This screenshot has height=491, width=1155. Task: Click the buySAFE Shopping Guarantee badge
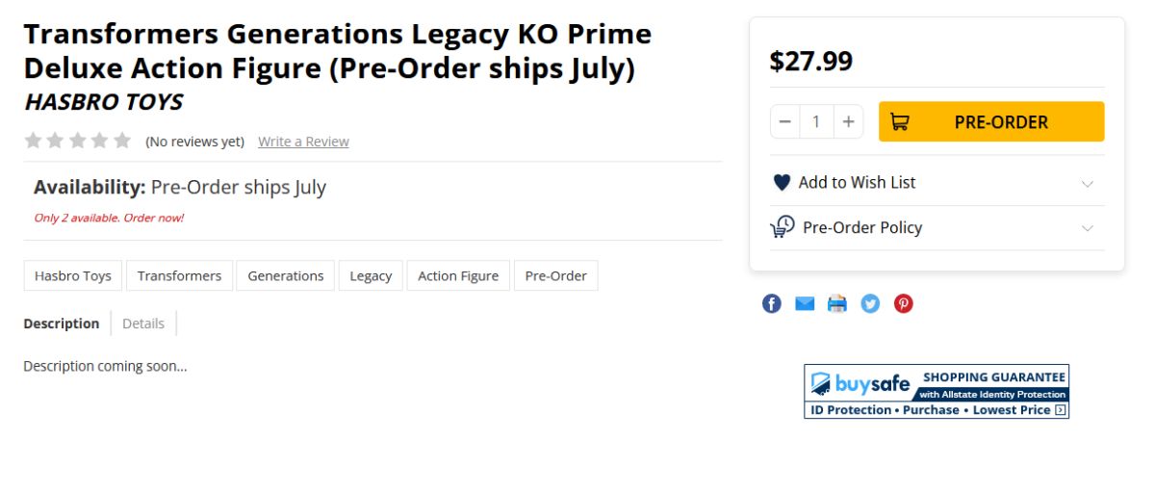[936, 391]
